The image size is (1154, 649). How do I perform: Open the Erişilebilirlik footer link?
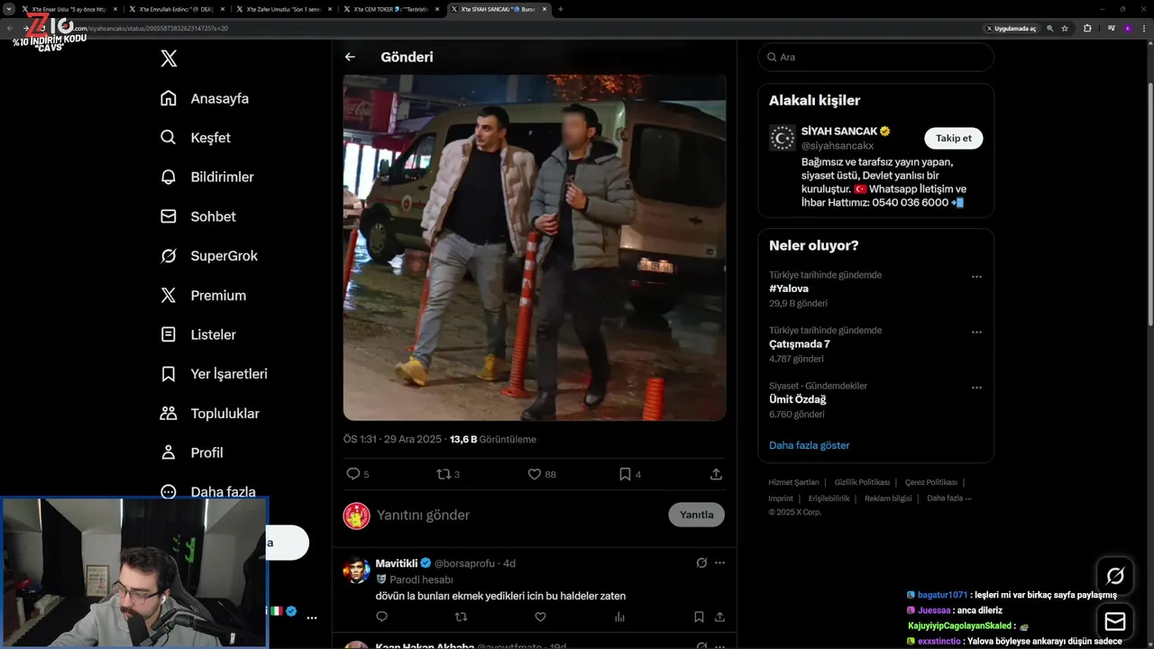point(829,498)
